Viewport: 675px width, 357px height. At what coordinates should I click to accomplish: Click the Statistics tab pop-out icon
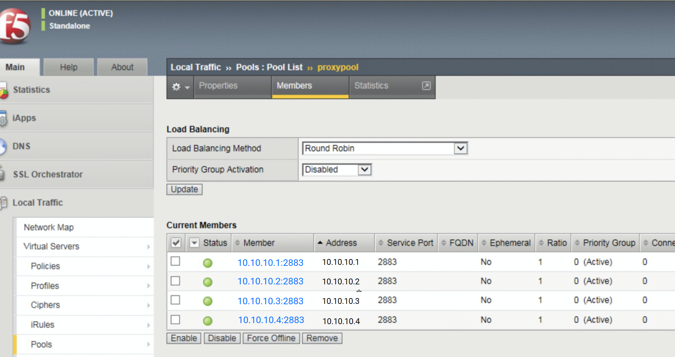click(x=426, y=86)
